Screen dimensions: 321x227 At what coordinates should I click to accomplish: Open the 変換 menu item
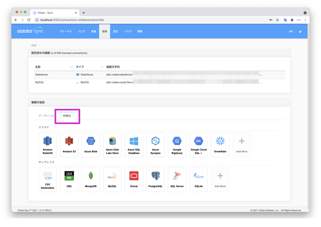pyautogui.click(x=94, y=31)
